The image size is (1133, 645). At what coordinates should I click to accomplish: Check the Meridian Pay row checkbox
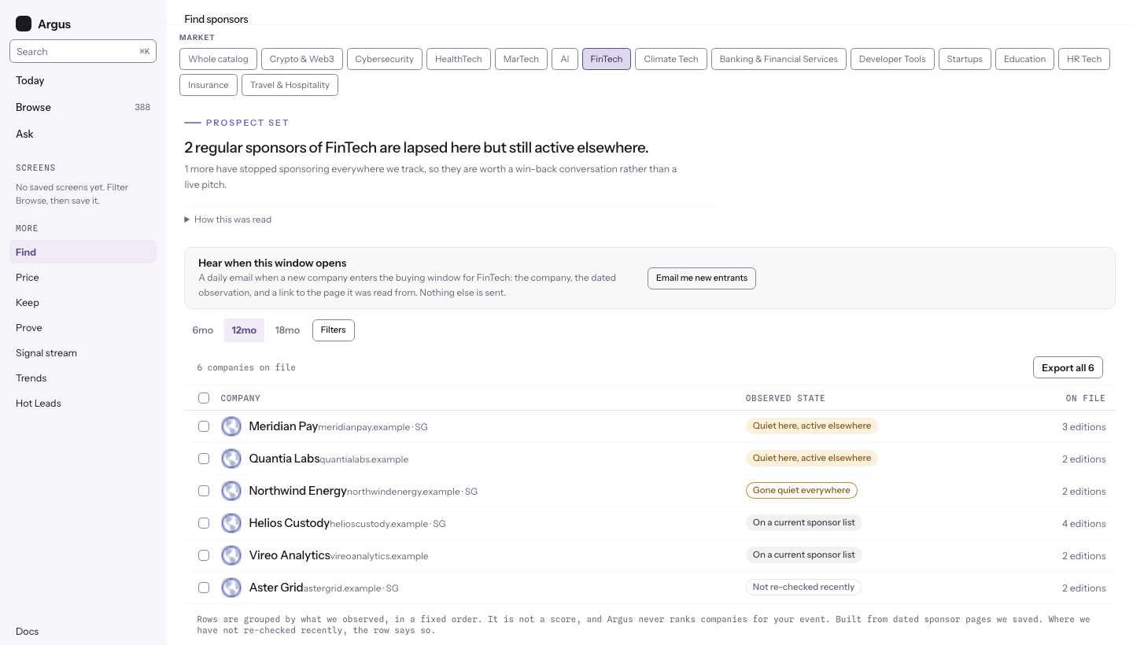[204, 426]
